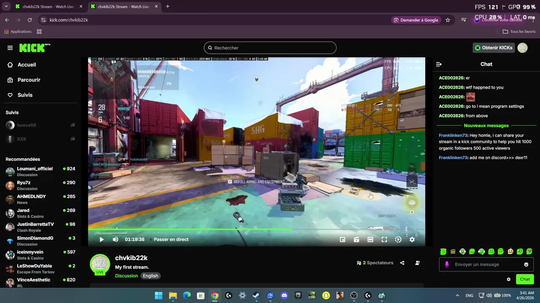The width and height of the screenshot is (540, 303).
Task: Toggle notifications for hoova88
Action: pyautogui.click(x=73, y=125)
